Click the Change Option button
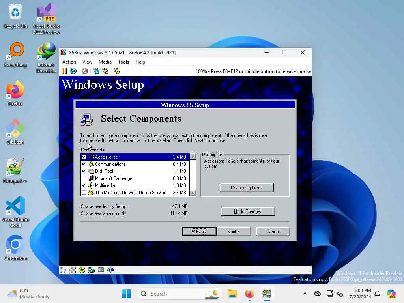This screenshot has height=303, width=404. coord(247,187)
